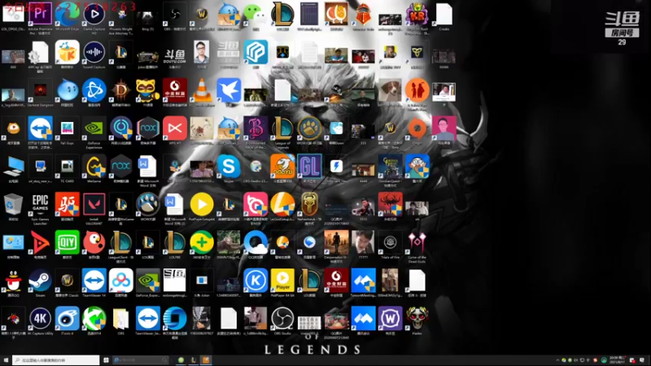Select the TC CARD shortcut
Screen dimensions: 651x366
pos(68,167)
